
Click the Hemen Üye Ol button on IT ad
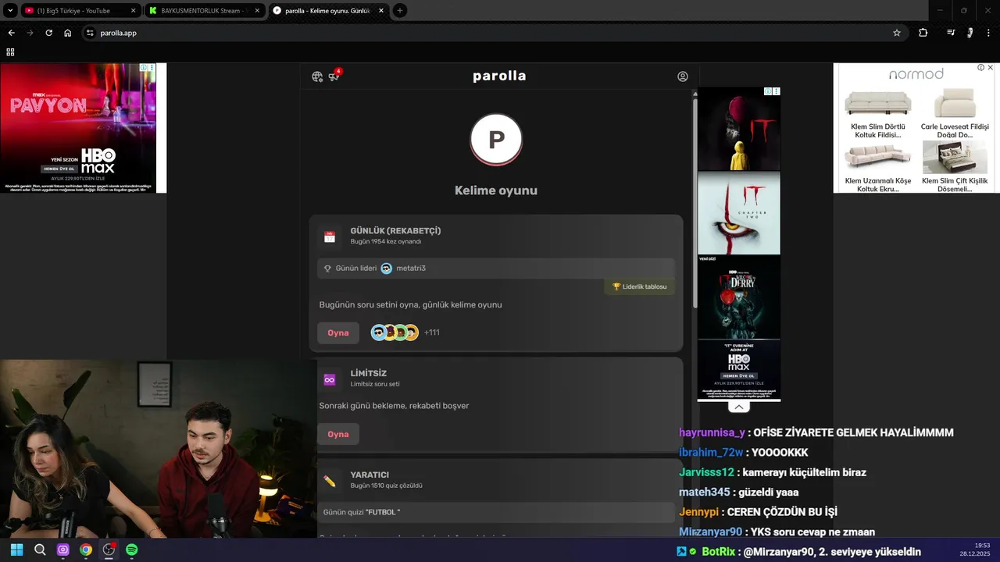[x=739, y=375]
